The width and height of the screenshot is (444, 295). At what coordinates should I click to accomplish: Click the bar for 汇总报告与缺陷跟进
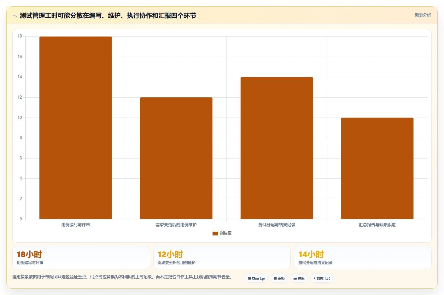[x=377, y=168]
